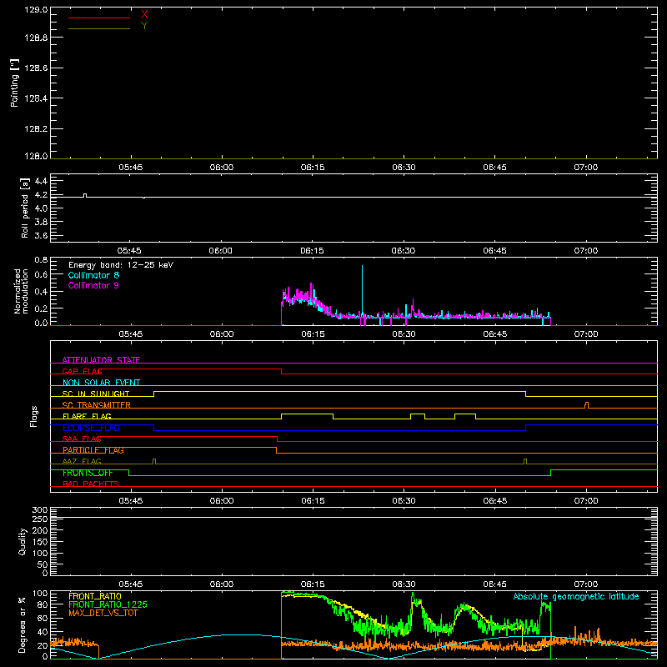Image resolution: width=667 pixels, height=667 pixels.
Task: Click the 06:15 label under Pointing plot
Action: click(x=313, y=168)
